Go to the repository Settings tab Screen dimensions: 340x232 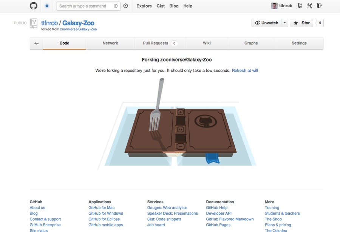299,43
